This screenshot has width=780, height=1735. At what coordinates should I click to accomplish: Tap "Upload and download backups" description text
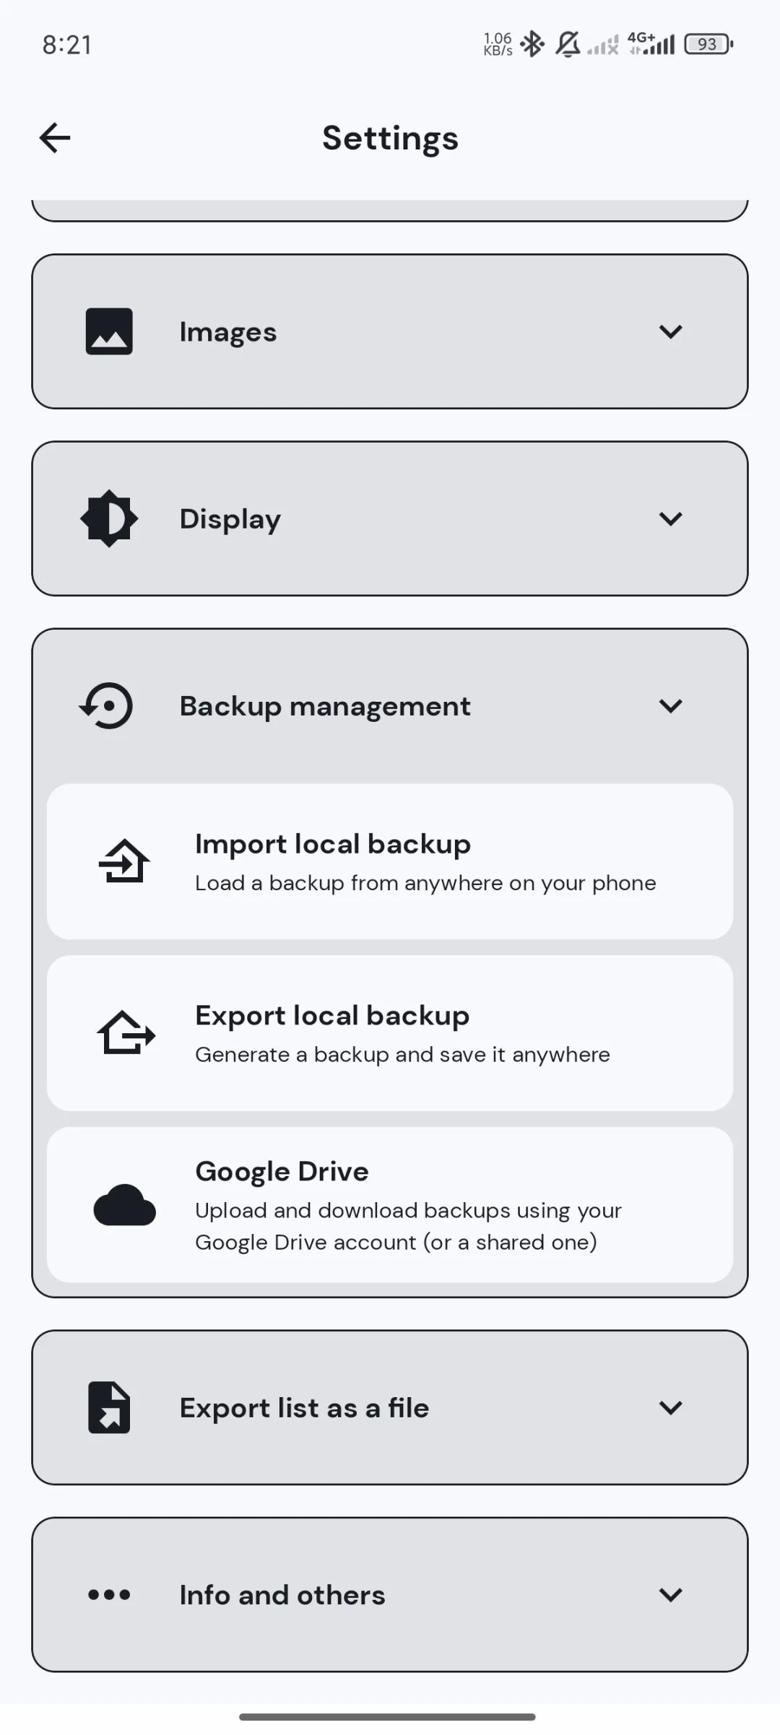click(x=408, y=1226)
